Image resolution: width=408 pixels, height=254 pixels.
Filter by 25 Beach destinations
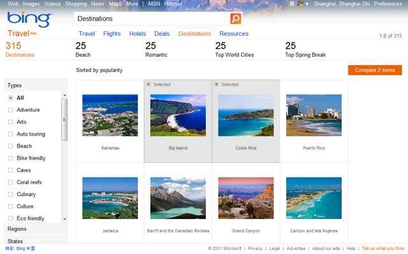(83, 50)
